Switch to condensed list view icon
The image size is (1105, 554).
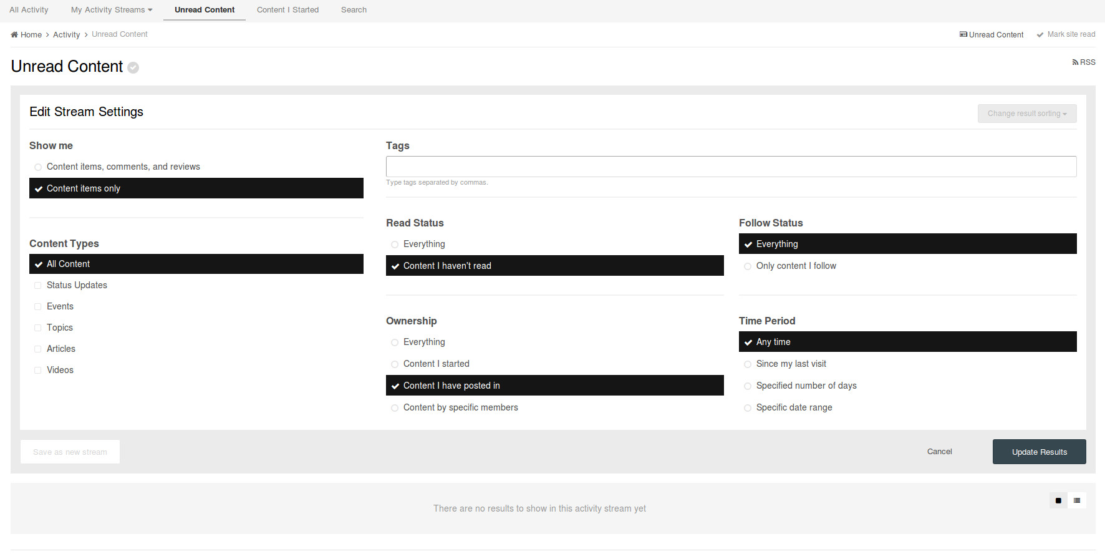(x=1077, y=500)
